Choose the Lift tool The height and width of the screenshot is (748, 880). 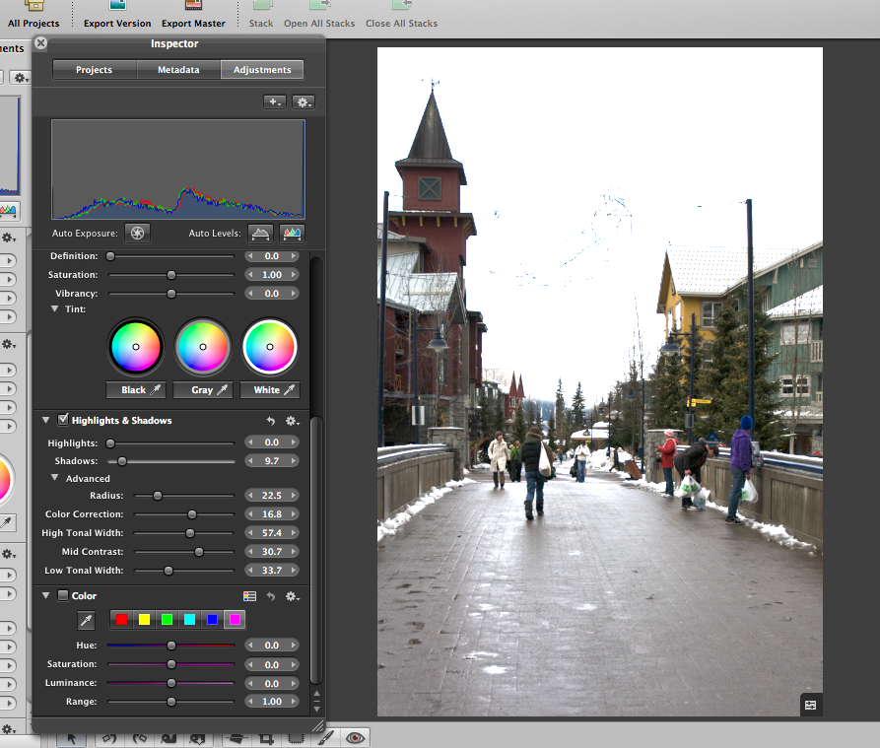pyautogui.click(x=169, y=739)
